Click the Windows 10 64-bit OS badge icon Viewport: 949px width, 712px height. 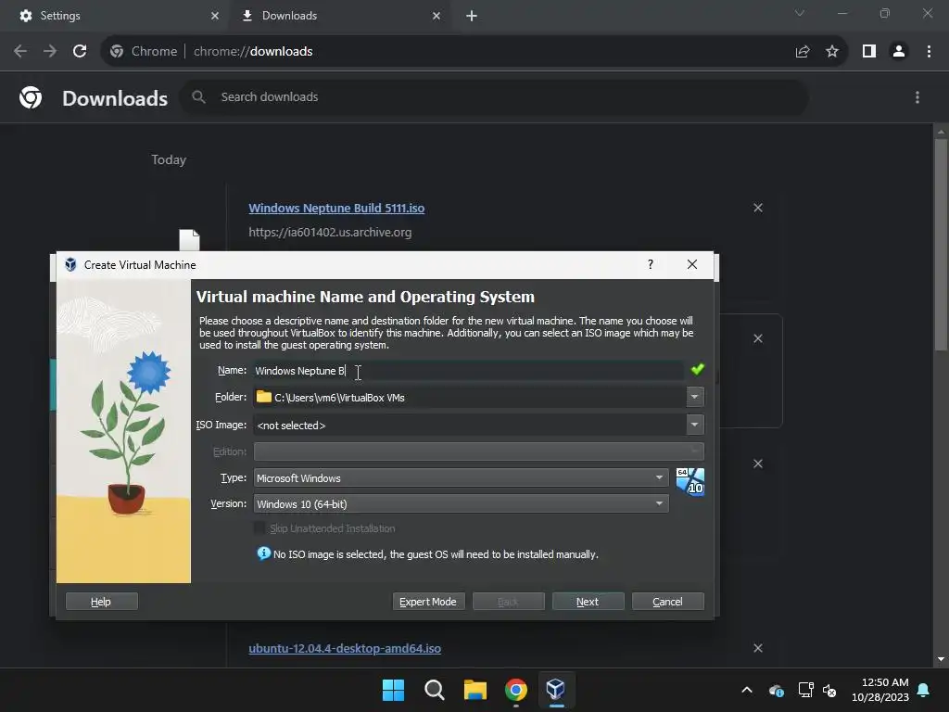tap(690, 482)
